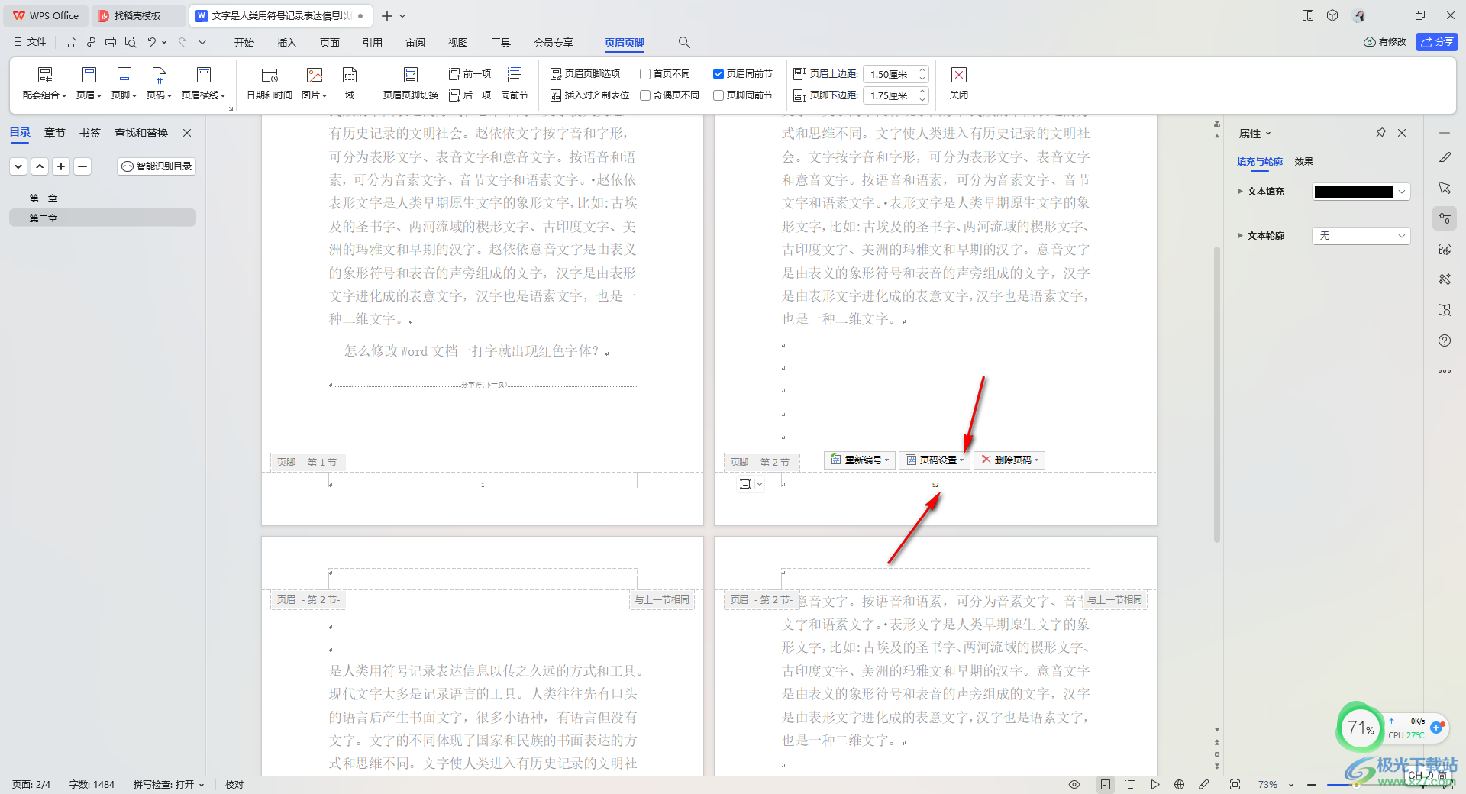Screen dimensions: 1466x794
Task: Open the 文本填充 black color swatch dropdown
Action: click(x=1361, y=192)
